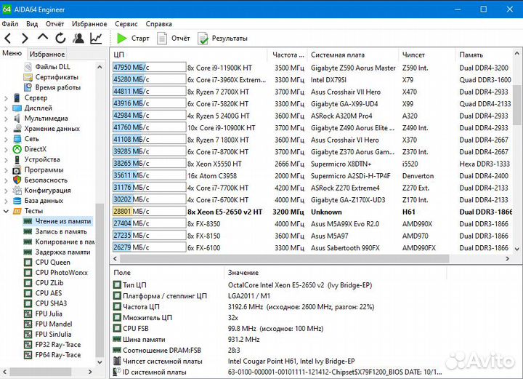Open the Файл menu
Image resolution: width=523 pixels, height=379 pixels.
[10, 24]
